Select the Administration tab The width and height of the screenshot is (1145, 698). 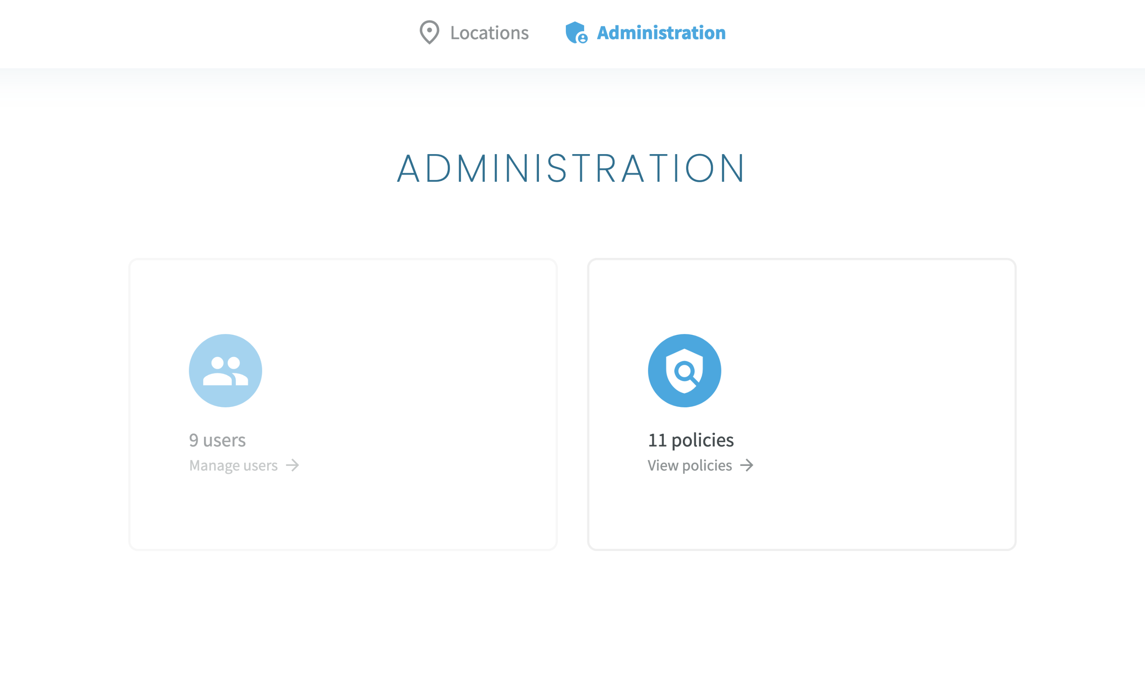[x=660, y=32]
